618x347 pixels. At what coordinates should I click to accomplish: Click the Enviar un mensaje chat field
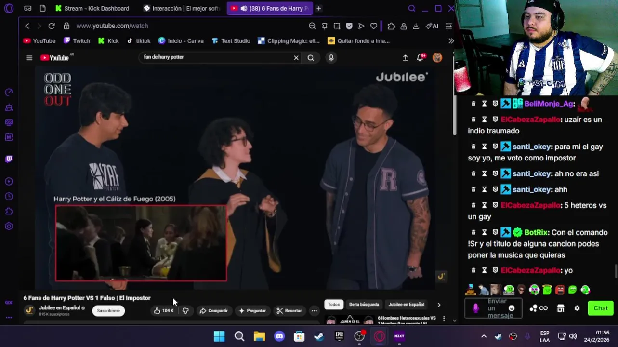point(494,308)
